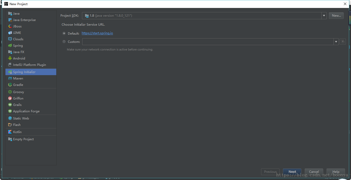Choose Gradle project type label
Viewport: 351px width, 180px height.
[x=18, y=85]
